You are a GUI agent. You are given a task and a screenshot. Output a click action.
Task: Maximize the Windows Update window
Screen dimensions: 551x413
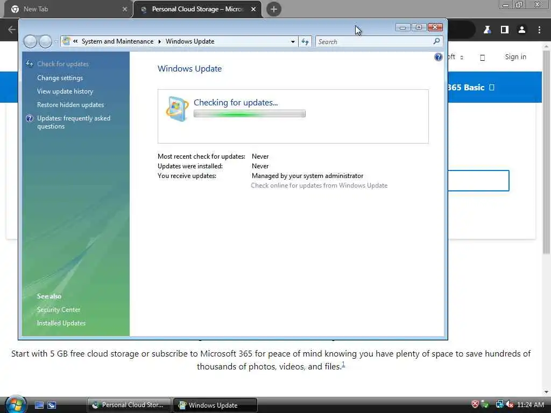(x=419, y=27)
